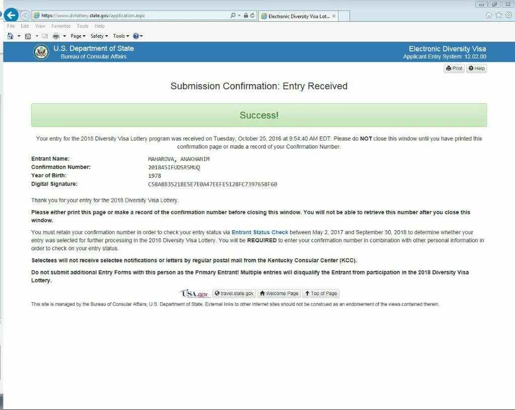The height and width of the screenshot is (410, 515).
Task: Click the printer icon in command bar
Action: pos(56,36)
